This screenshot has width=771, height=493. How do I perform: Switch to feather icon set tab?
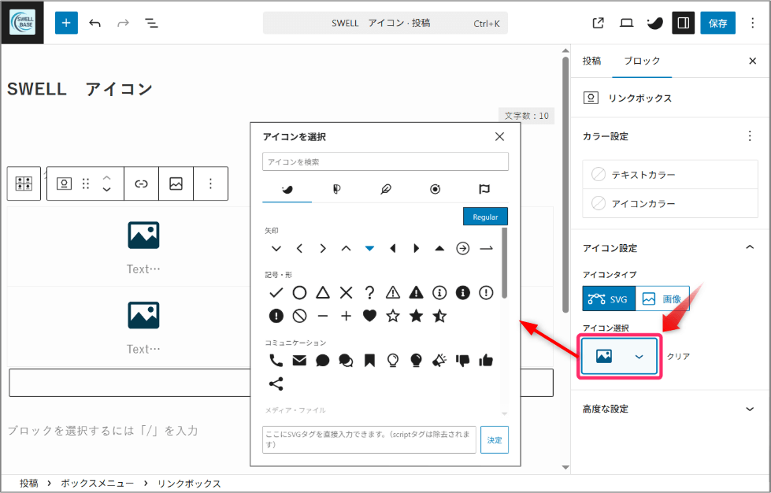click(x=386, y=189)
